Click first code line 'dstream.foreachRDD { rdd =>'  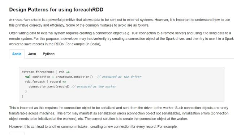[46, 72]
